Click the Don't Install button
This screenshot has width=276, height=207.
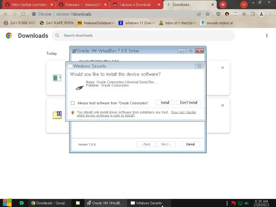pos(188,102)
